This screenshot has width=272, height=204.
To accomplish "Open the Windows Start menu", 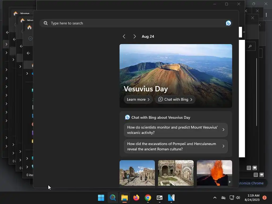I will (101, 198).
